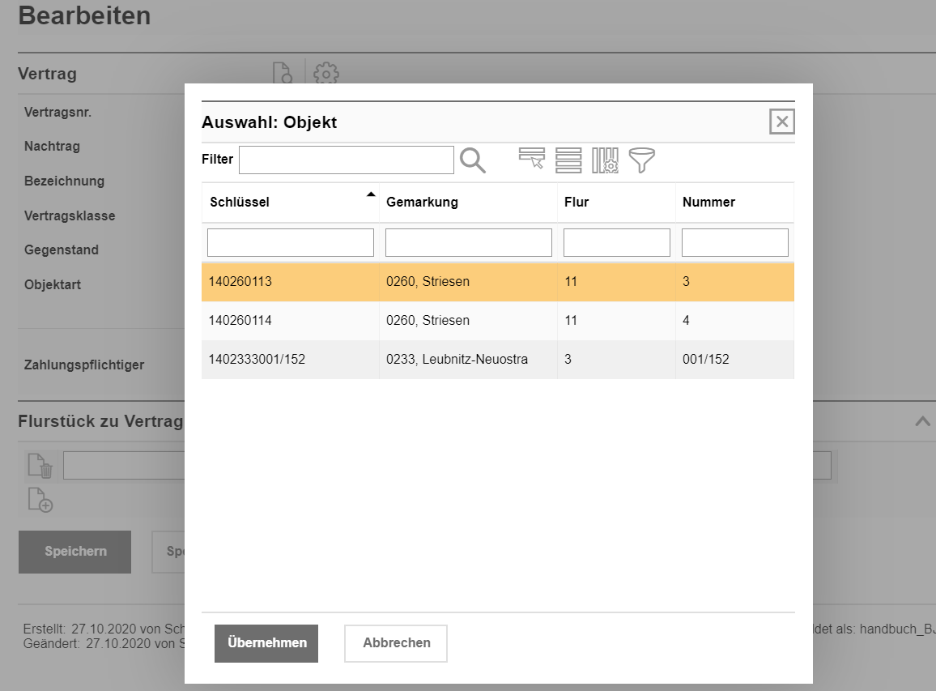Click the Abbrechen button
The height and width of the screenshot is (691, 936).
(x=396, y=643)
